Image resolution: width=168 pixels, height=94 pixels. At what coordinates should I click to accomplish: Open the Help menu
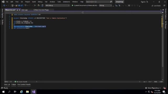pyautogui.click(x=82, y=2)
